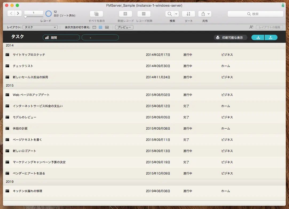Share the database via 共有 icon
The height and width of the screenshot is (209, 289).
pos(203,14)
